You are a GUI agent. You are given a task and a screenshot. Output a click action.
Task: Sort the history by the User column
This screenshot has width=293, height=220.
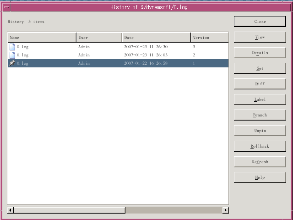click(x=99, y=38)
